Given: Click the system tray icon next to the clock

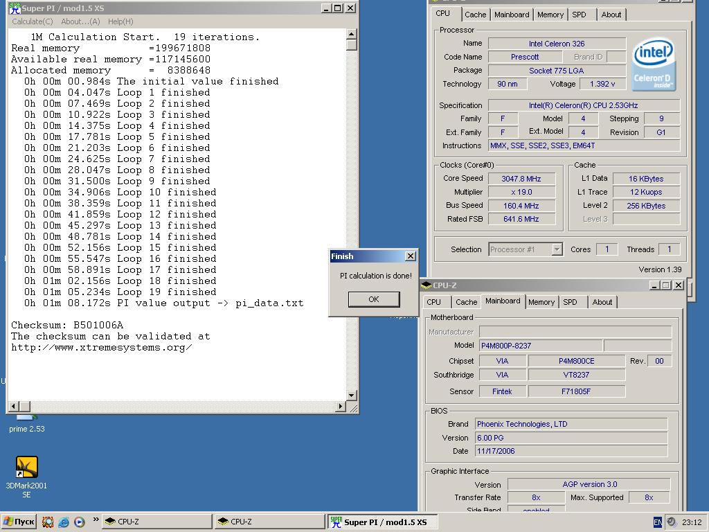Looking at the screenshot, I should click(672, 522).
